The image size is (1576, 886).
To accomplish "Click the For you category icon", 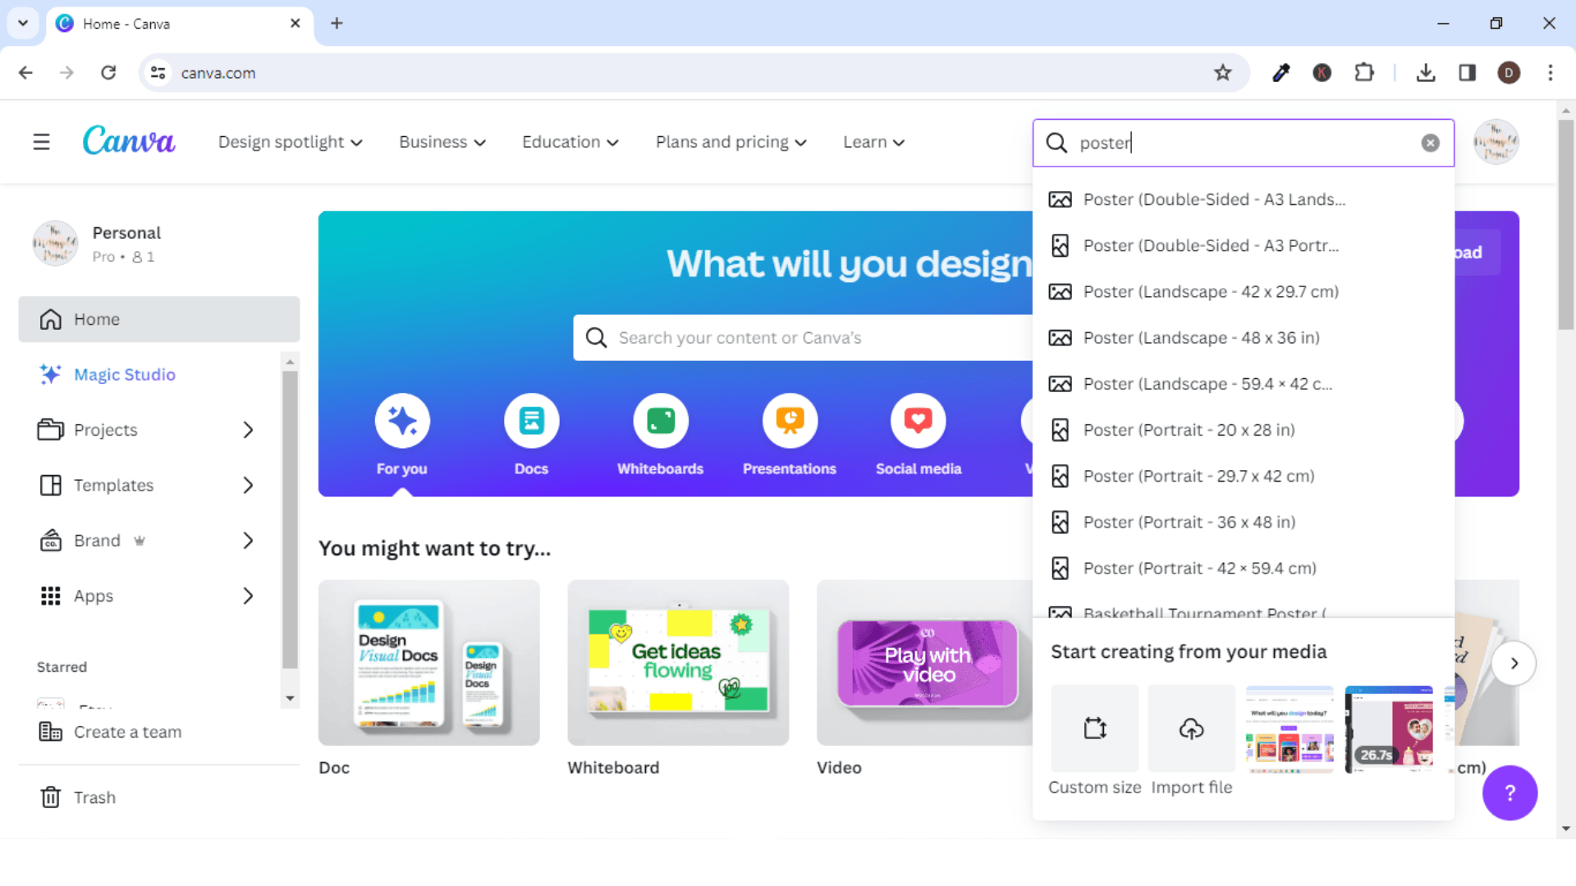I will click(402, 421).
